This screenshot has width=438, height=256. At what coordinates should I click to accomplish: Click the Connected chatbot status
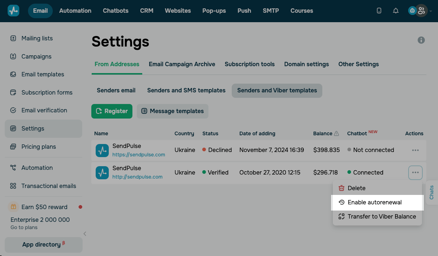[365, 172]
